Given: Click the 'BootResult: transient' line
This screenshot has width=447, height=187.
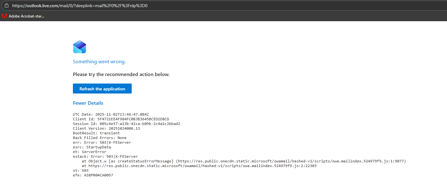Looking at the screenshot, I should pos(96,133).
